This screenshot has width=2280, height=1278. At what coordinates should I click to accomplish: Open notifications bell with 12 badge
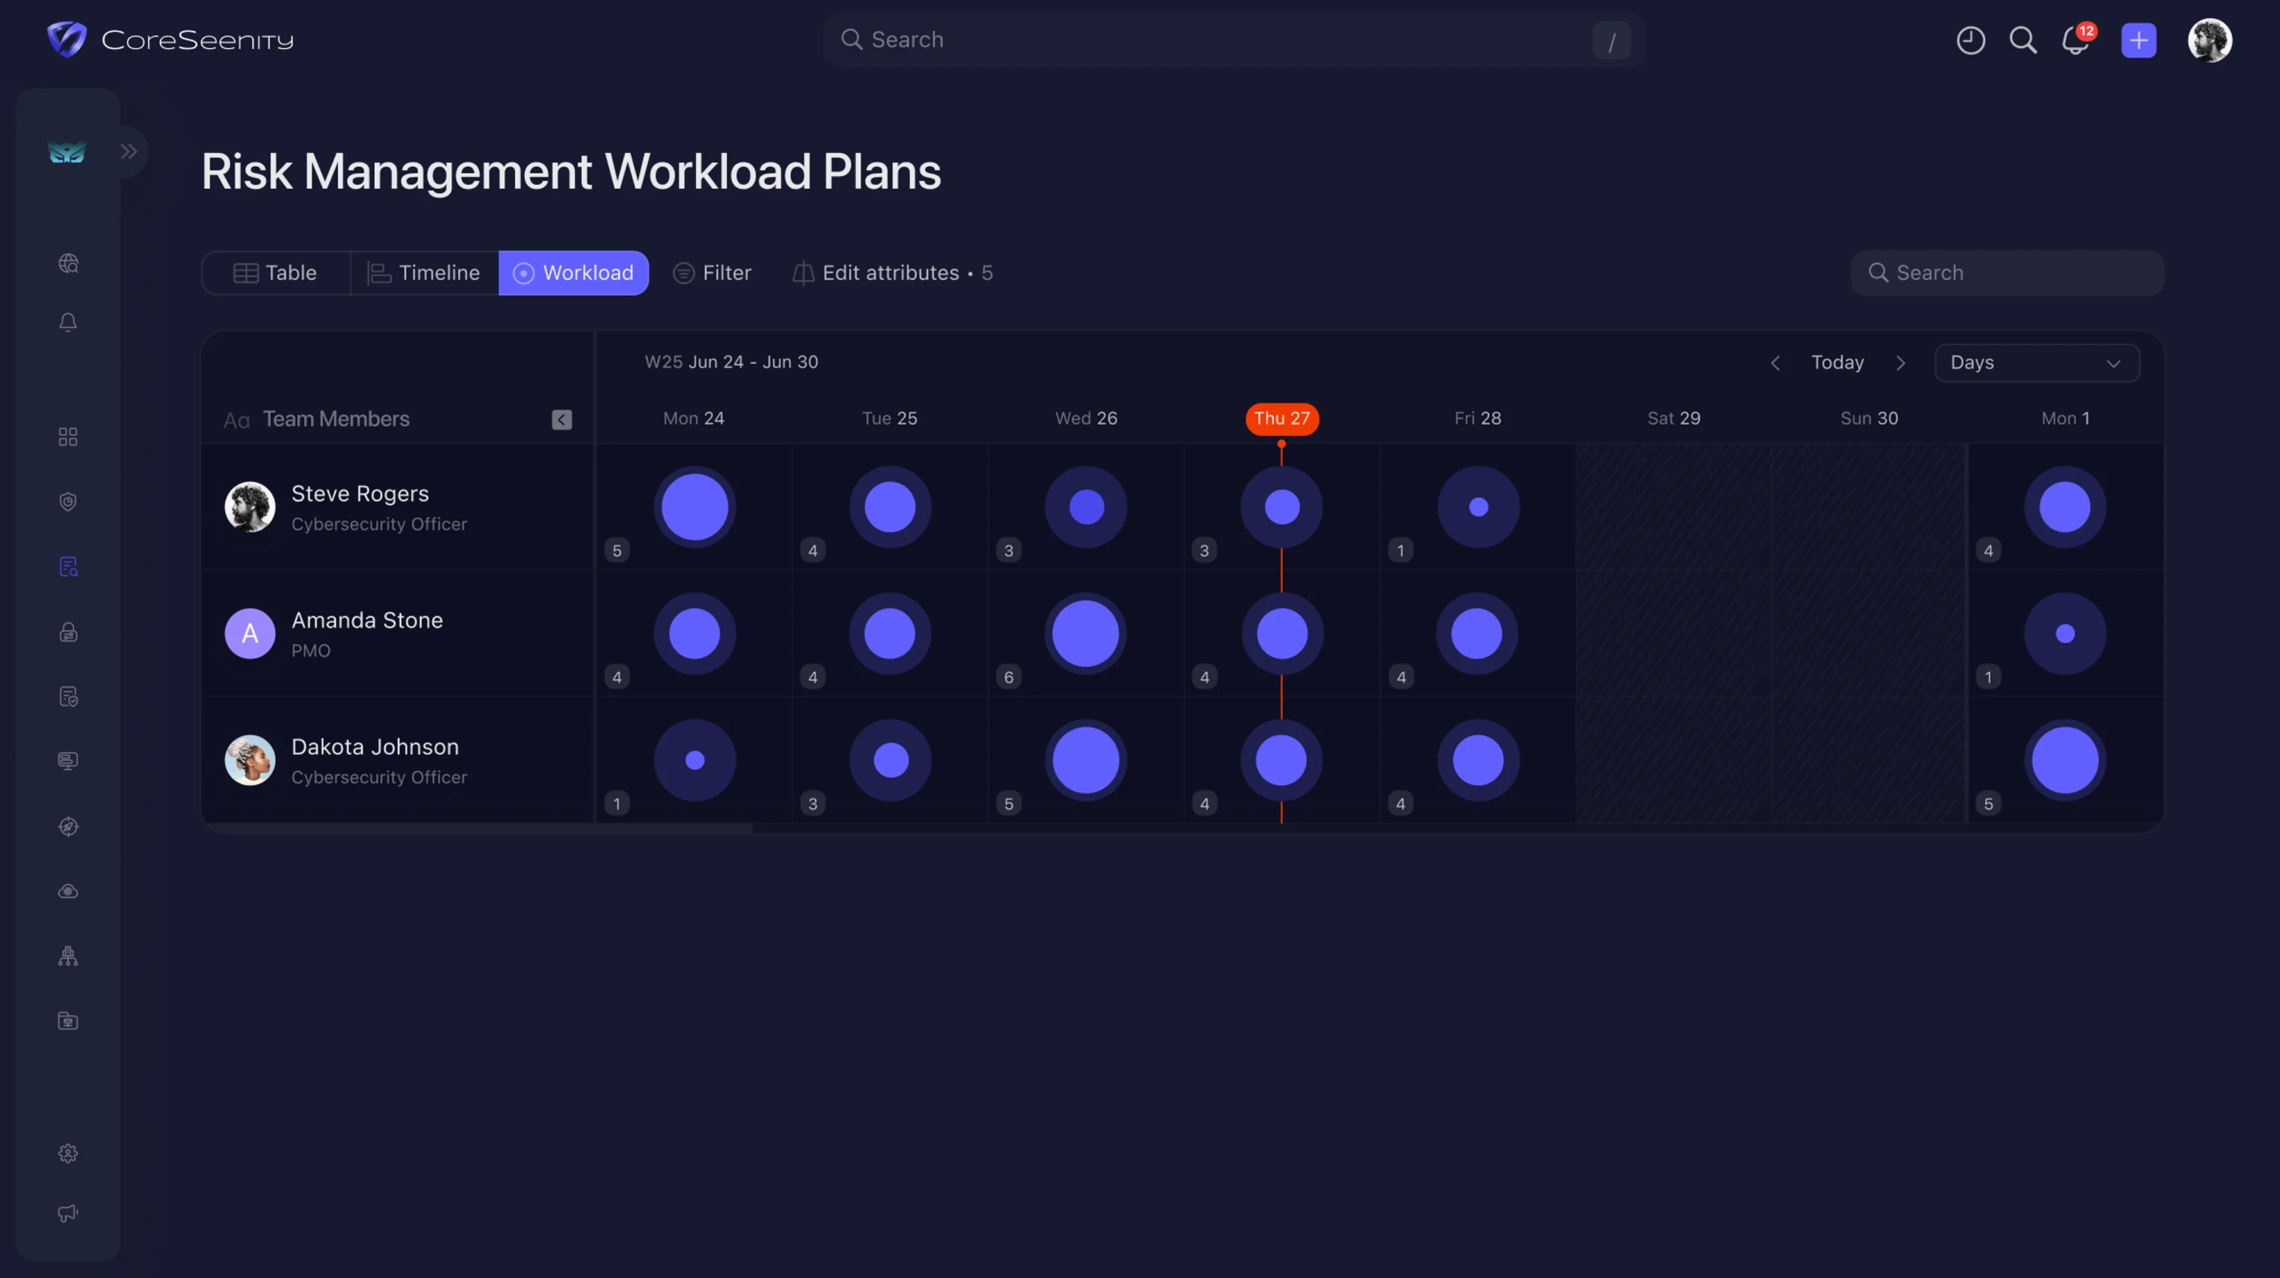click(2077, 40)
